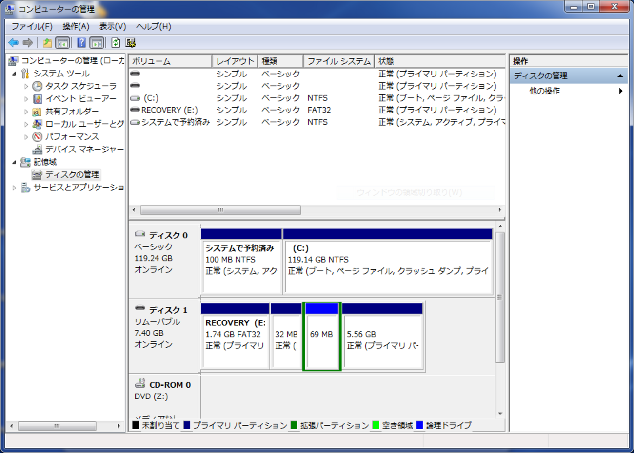Select the (C:) row in volume list
This screenshot has height=453, width=634.
coord(317,98)
